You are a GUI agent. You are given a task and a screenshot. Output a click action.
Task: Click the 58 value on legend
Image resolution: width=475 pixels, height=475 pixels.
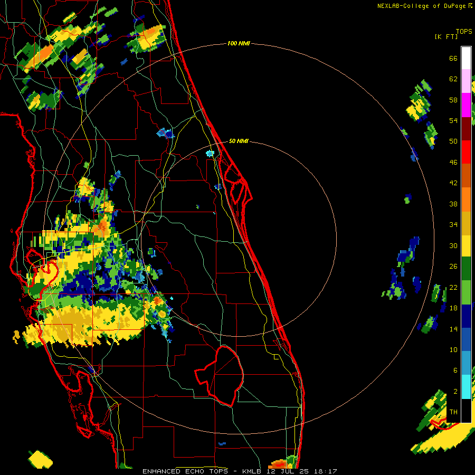pos(453,100)
